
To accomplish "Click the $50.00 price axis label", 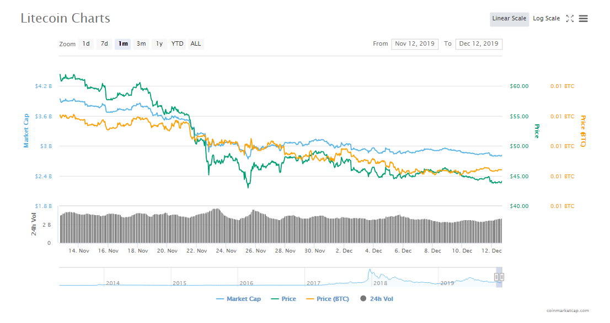I will point(519,146).
